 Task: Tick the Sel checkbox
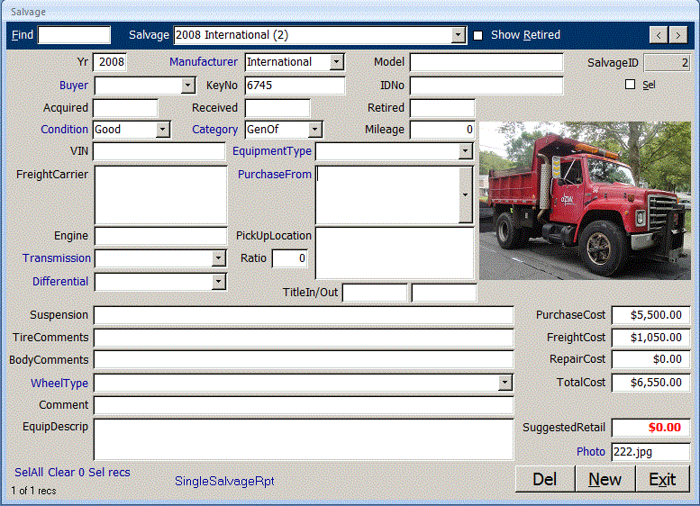[x=631, y=85]
